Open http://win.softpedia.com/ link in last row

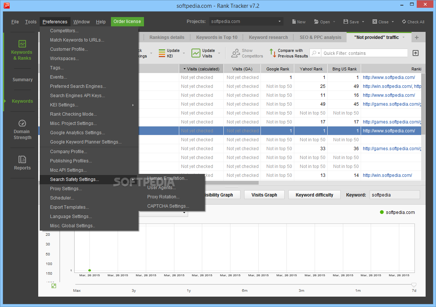pos(387,175)
